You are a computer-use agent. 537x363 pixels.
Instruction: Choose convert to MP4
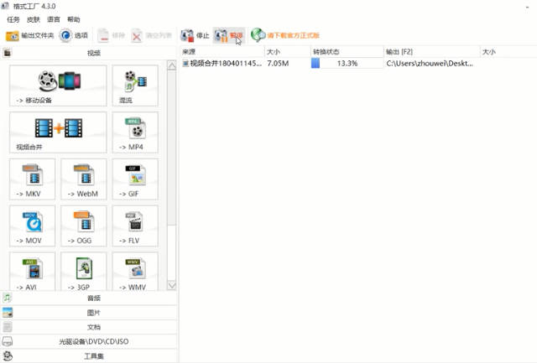(x=135, y=132)
